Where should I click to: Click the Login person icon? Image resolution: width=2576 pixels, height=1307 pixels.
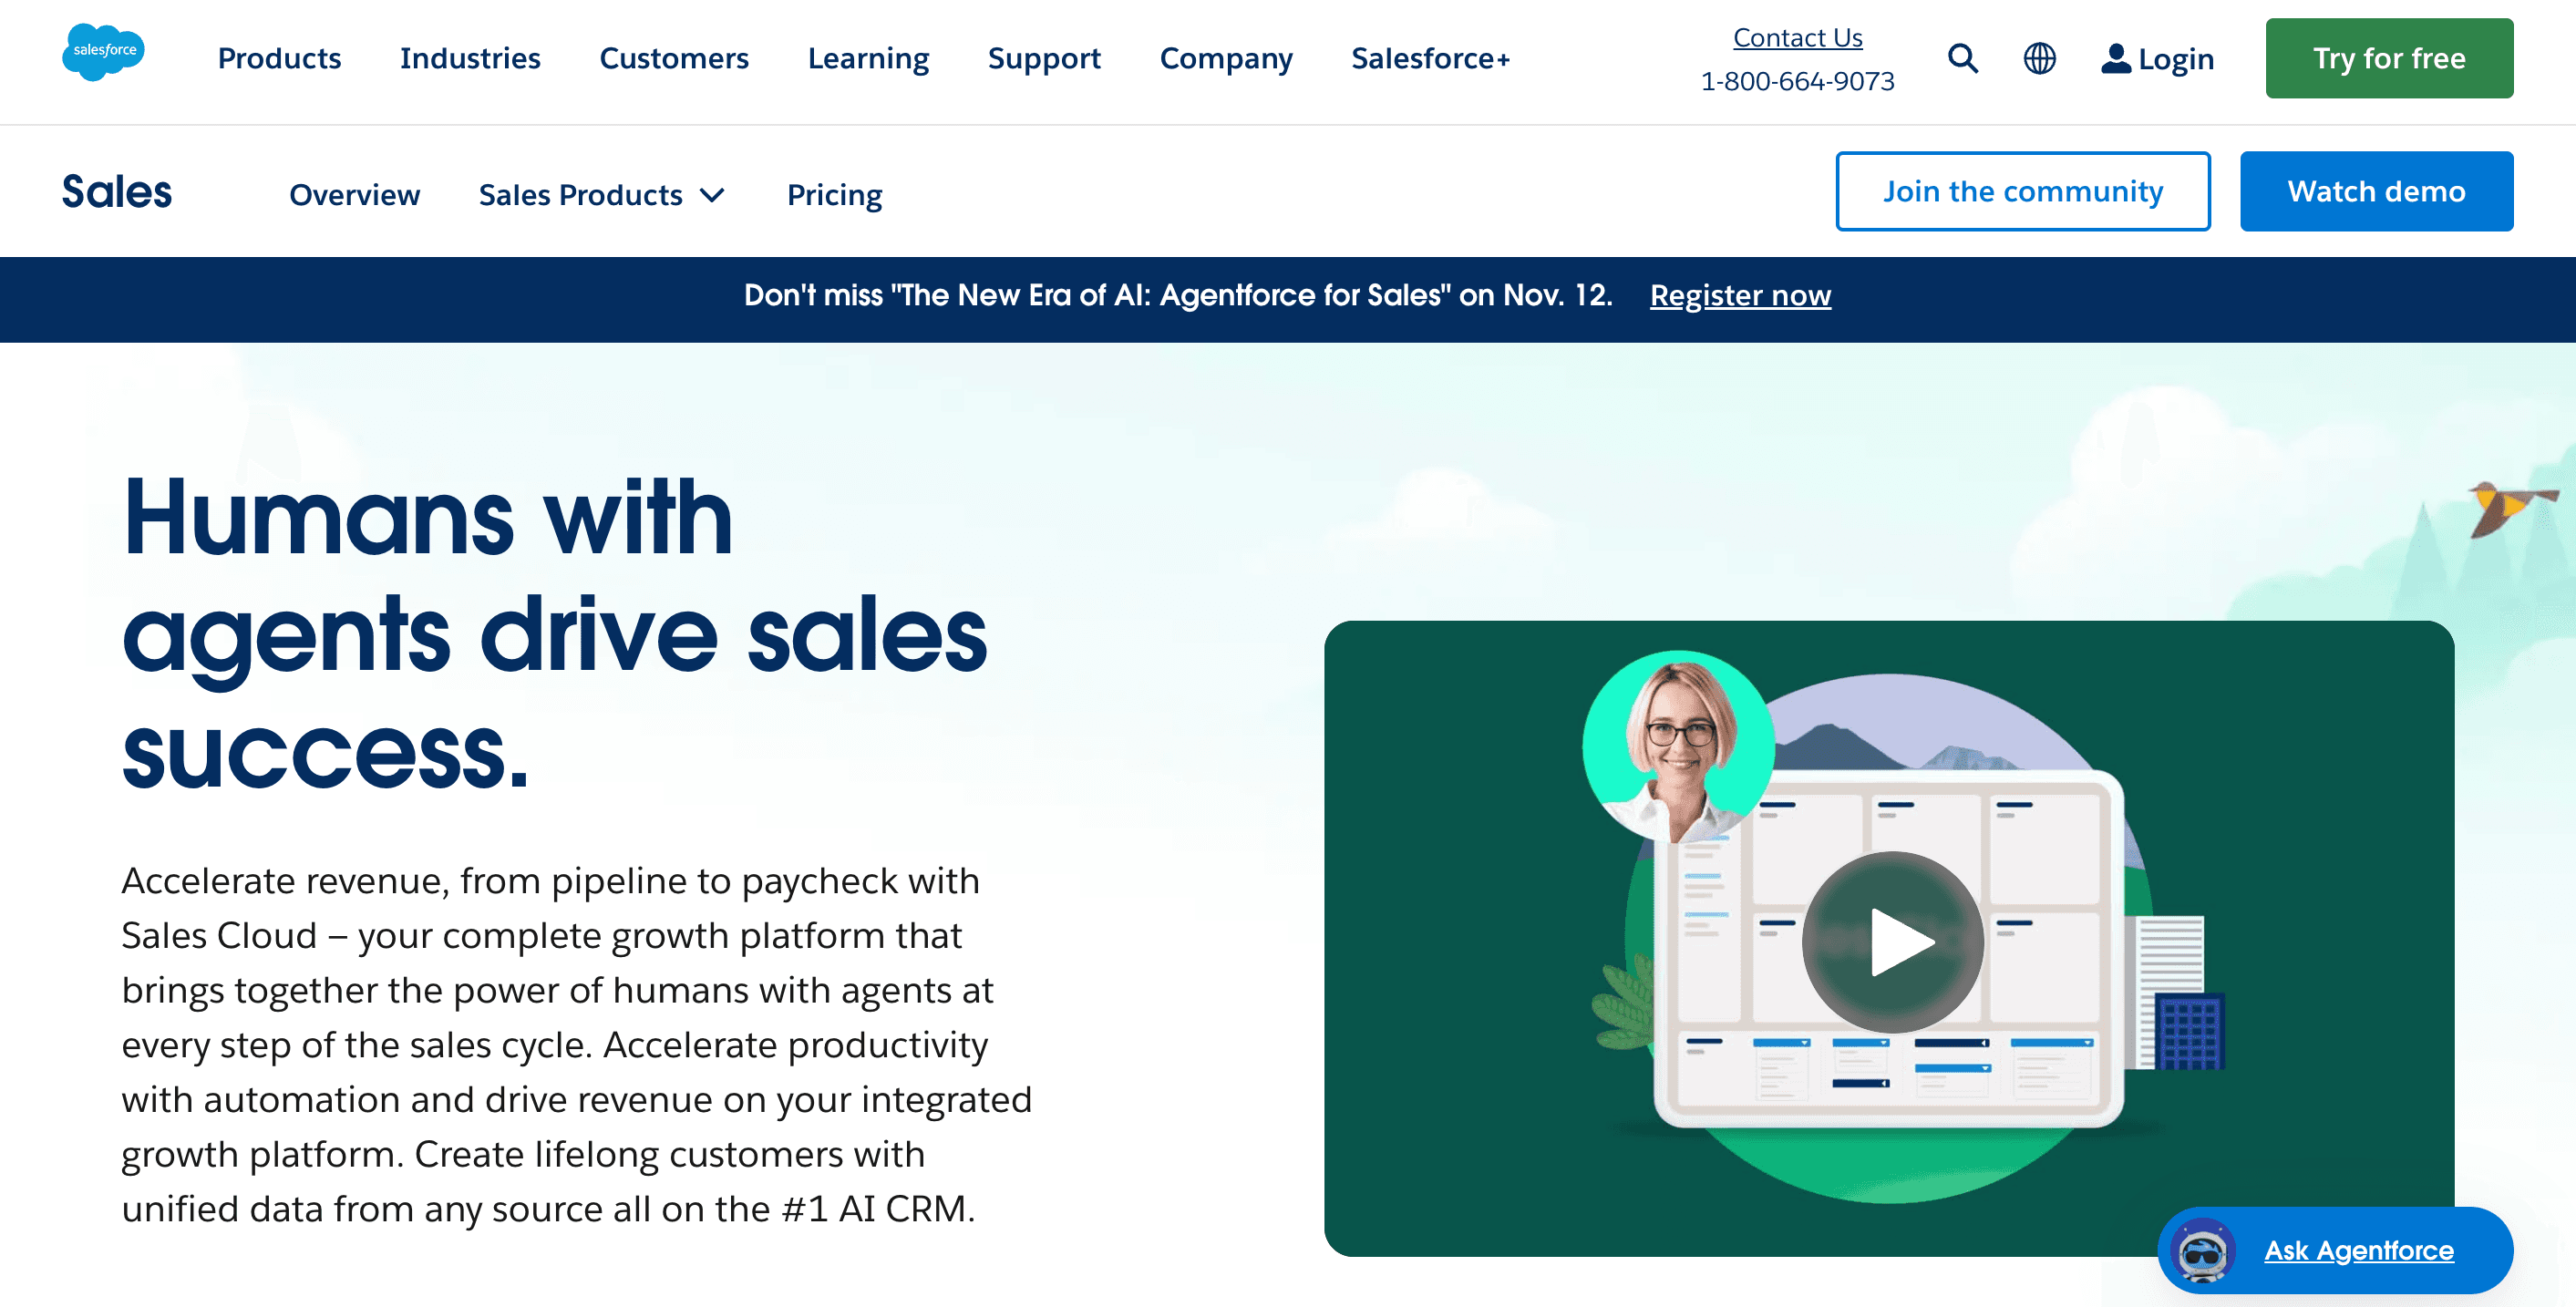[x=2115, y=58]
